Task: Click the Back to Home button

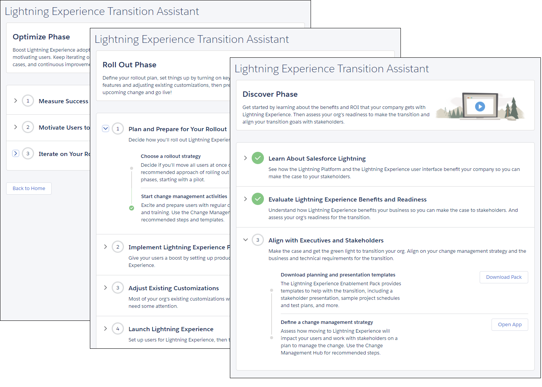Action: point(29,188)
